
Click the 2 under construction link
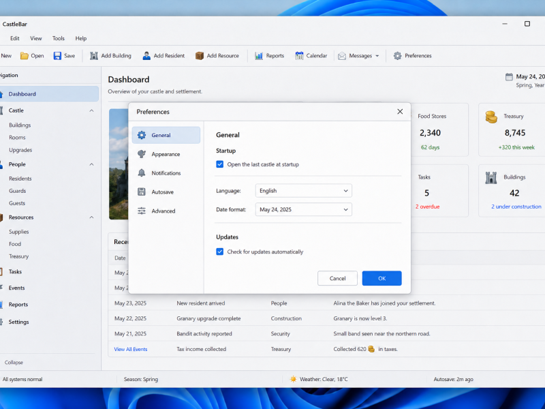pos(516,207)
